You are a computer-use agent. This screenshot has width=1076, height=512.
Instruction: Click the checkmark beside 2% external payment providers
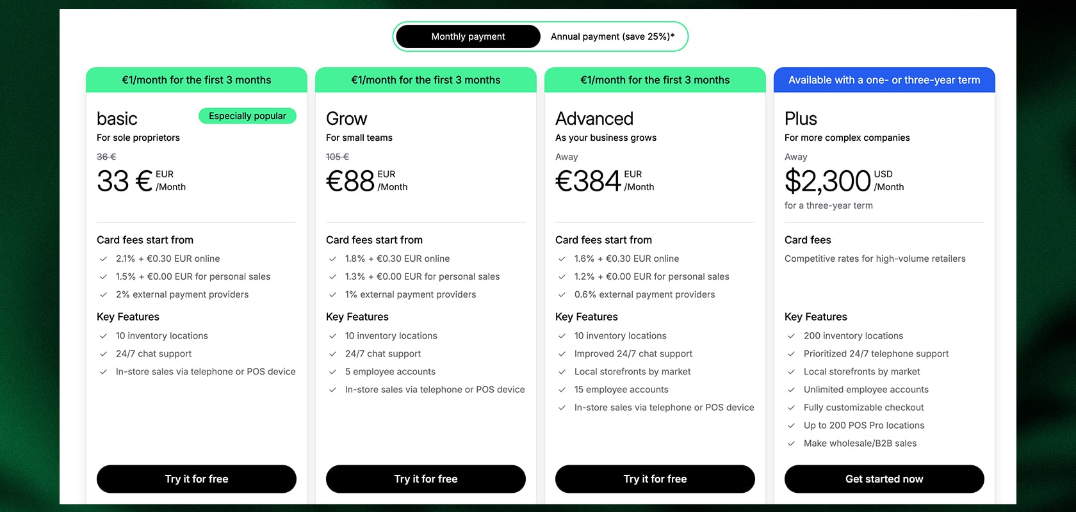coord(103,294)
